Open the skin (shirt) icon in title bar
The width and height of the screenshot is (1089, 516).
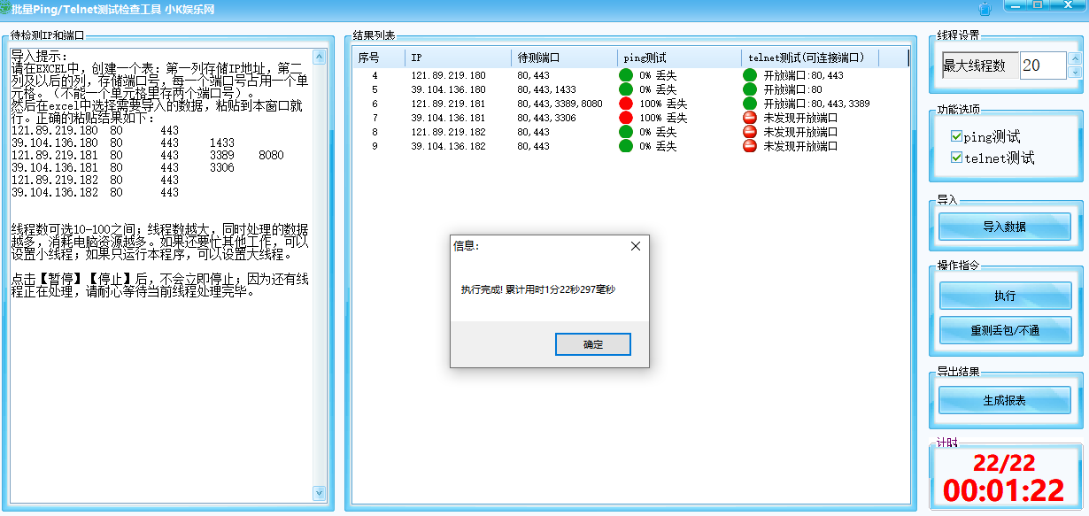click(x=985, y=9)
